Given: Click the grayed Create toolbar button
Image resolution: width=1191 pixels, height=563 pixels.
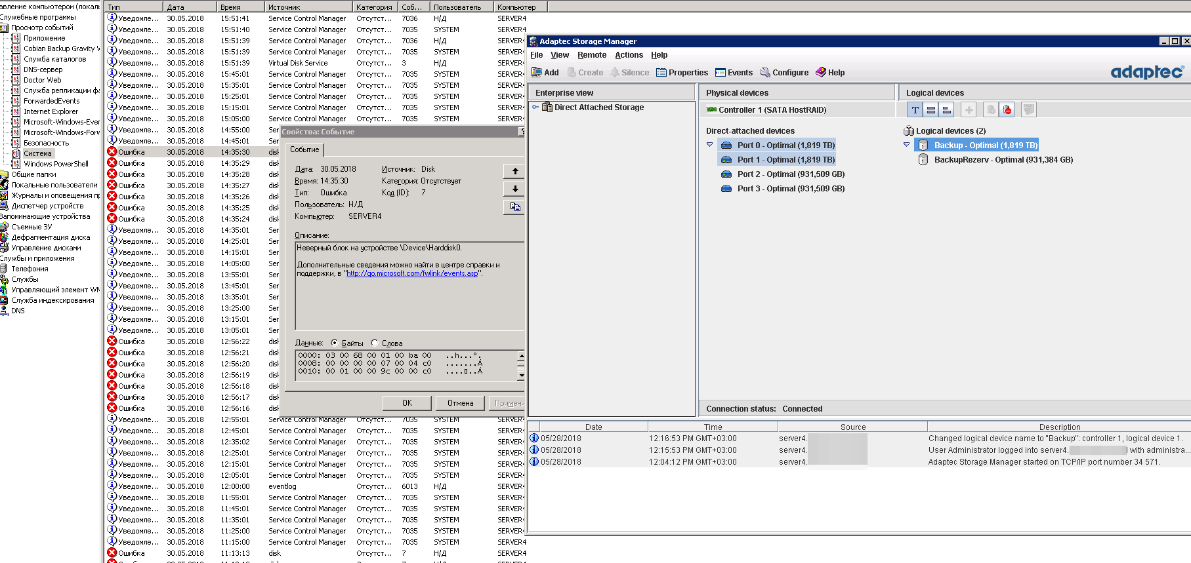Looking at the screenshot, I should click(585, 73).
